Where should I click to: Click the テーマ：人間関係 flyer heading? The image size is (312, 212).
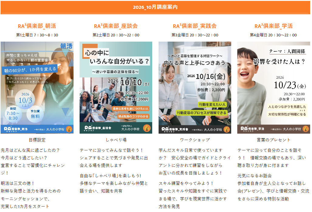[x=287, y=51]
